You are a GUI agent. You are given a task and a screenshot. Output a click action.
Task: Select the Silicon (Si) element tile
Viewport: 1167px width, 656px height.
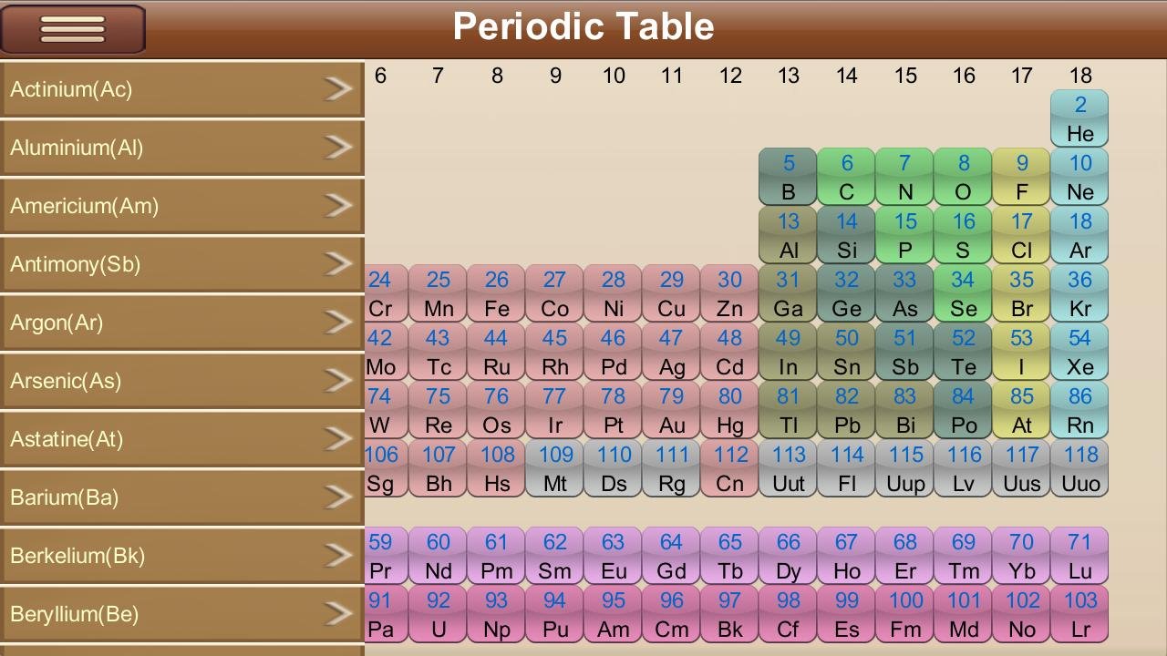(x=846, y=235)
